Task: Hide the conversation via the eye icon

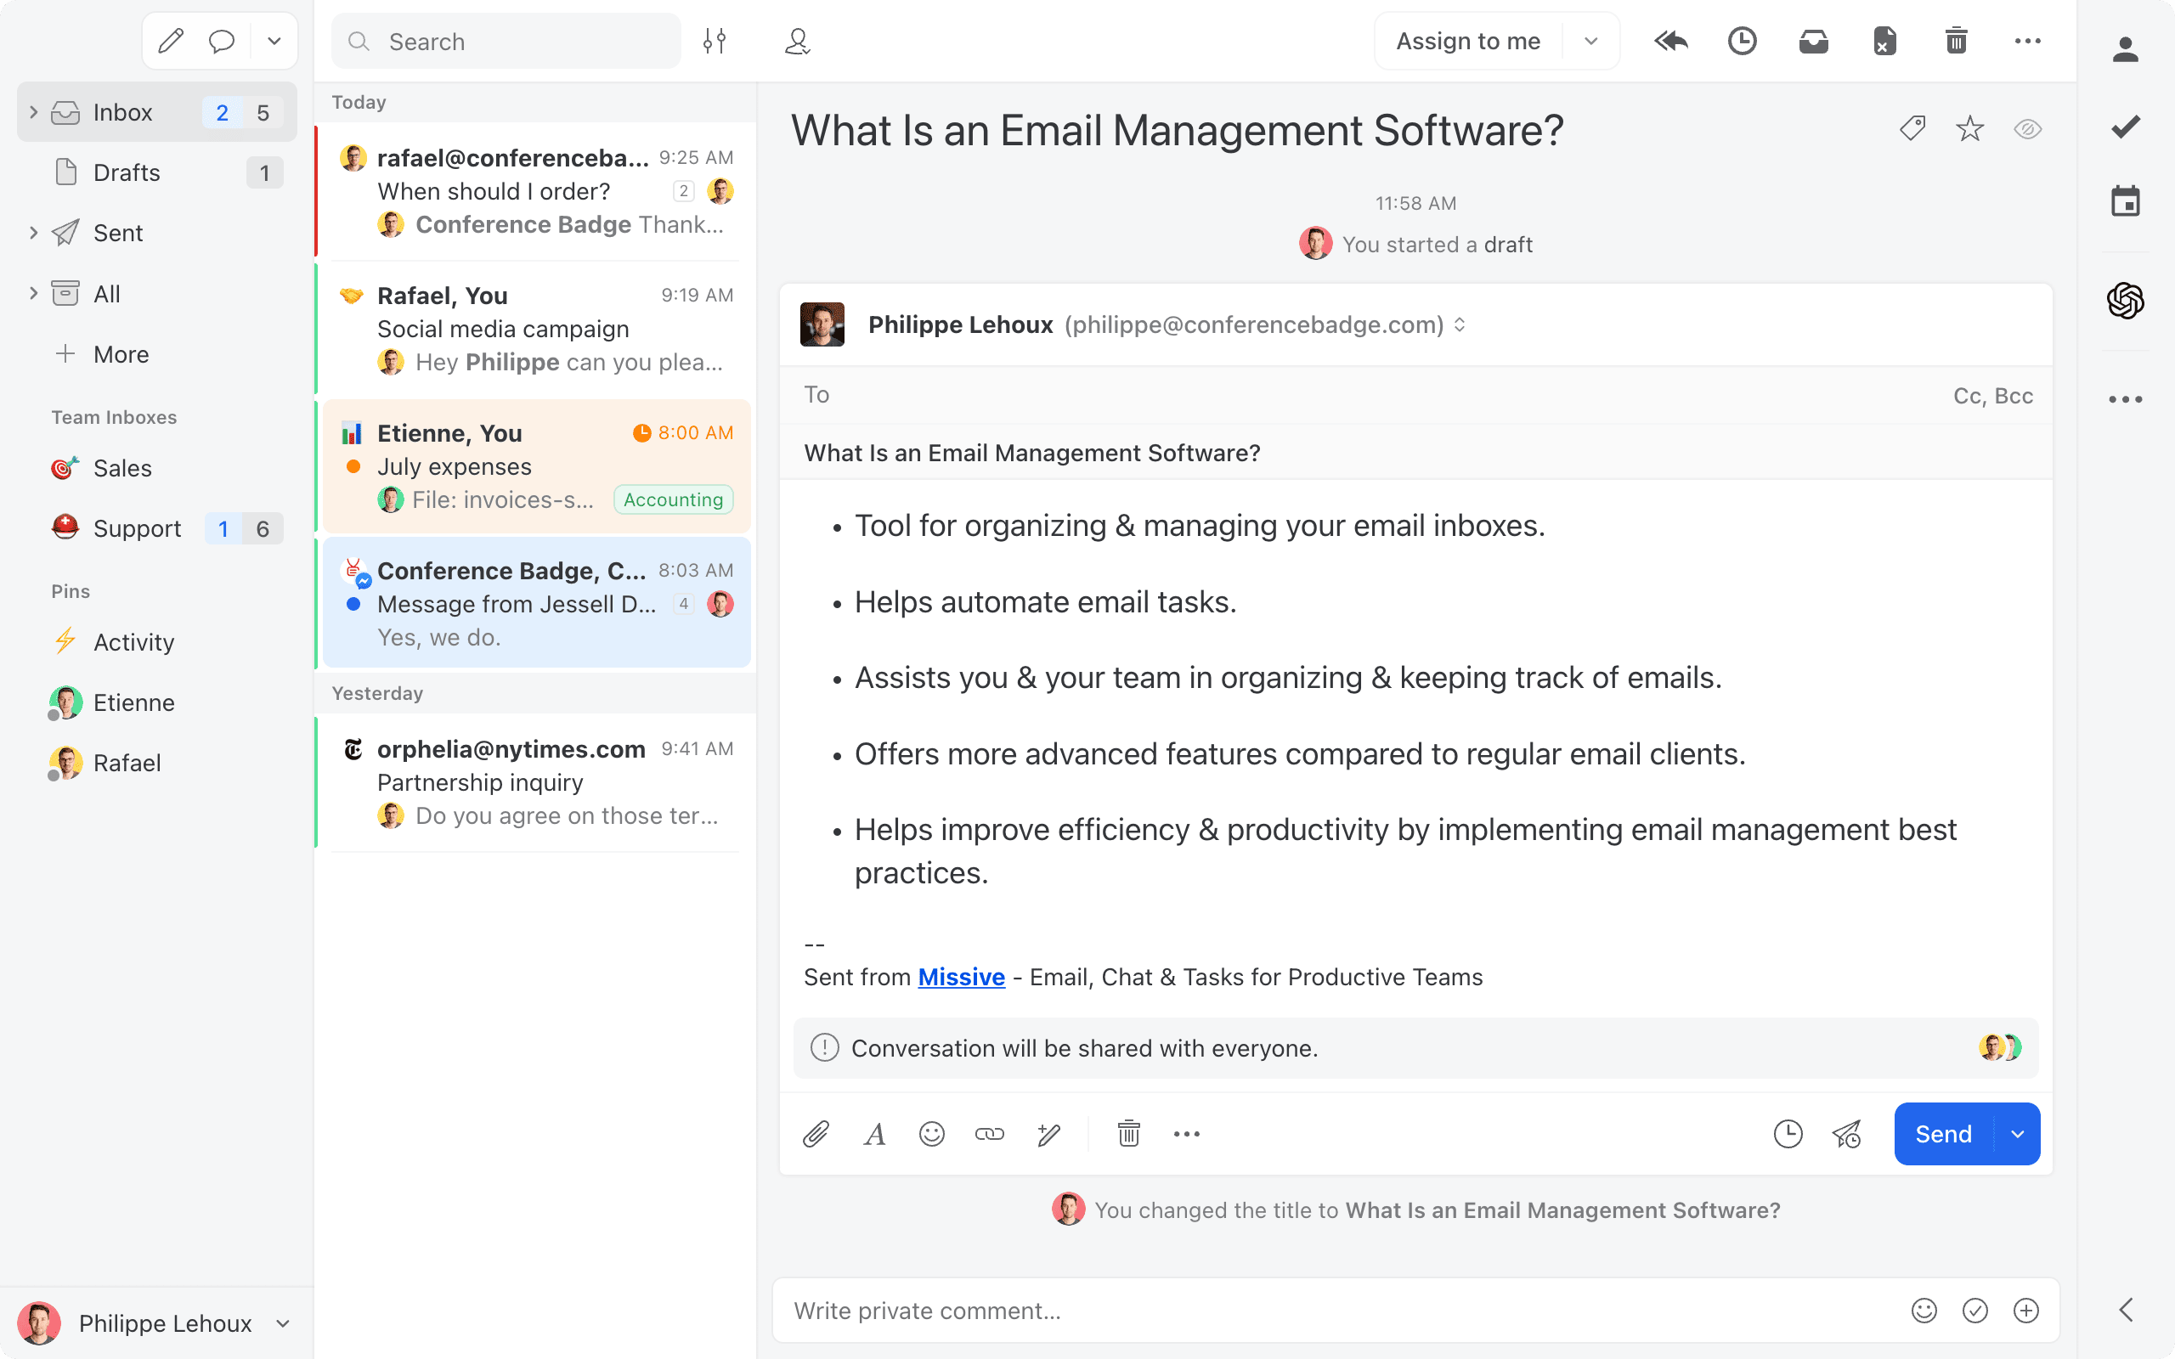Action: pyautogui.click(x=2029, y=128)
